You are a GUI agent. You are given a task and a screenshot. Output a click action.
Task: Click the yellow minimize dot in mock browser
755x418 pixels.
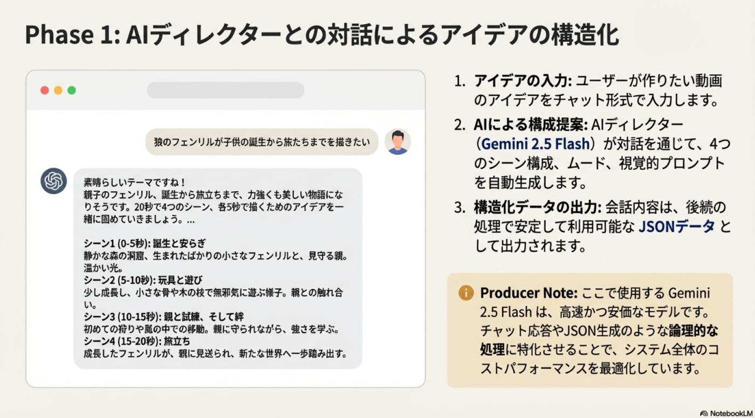tap(58, 90)
